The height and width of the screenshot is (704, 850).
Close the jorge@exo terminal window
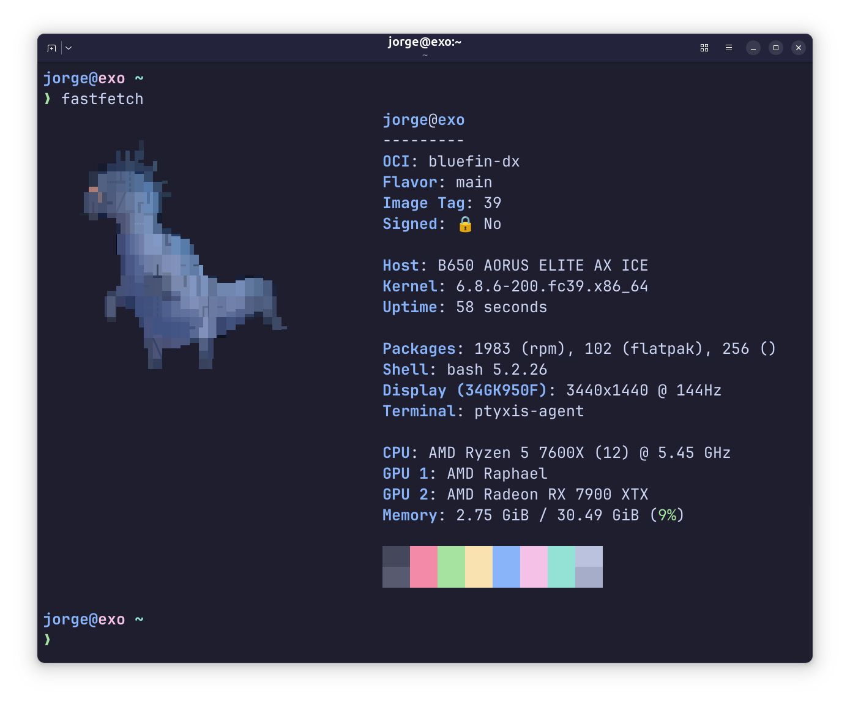[799, 48]
